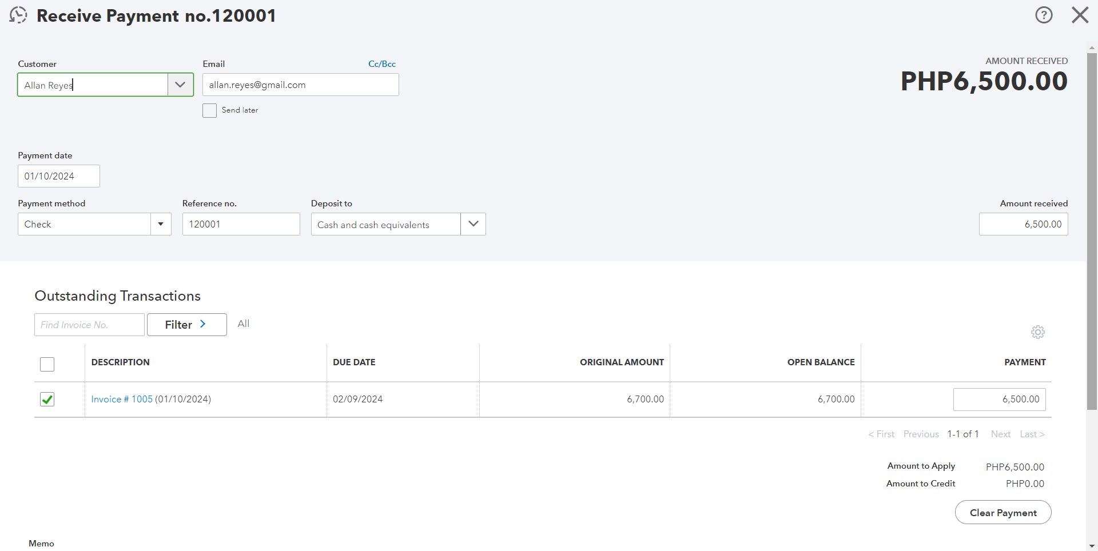Open the Invoice # 1005 link
Screen dimensions: 1098x551
click(x=122, y=399)
